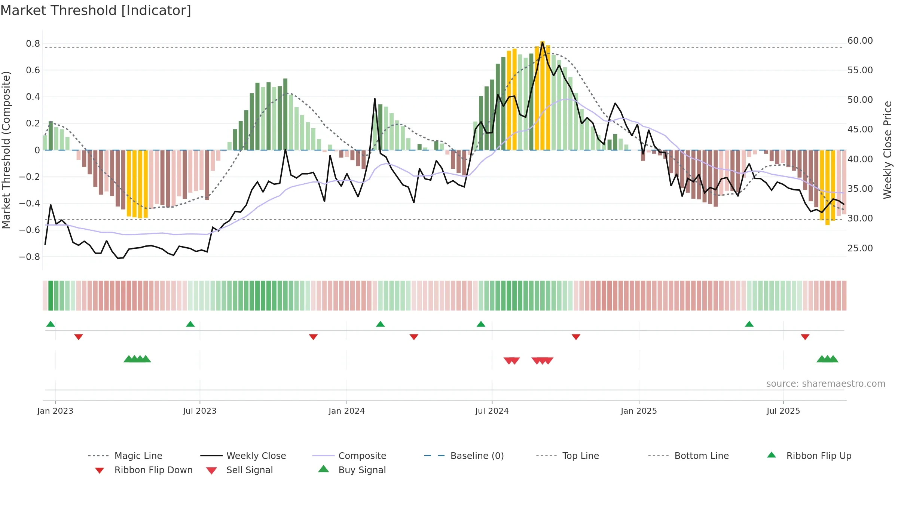Image resolution: width=898 pixels, height=505 pixels.
Task: Click the ribbon flip down marker between Jan 2024 and Jul 2024
Action: pyautogui.click(x=414, y=337)
